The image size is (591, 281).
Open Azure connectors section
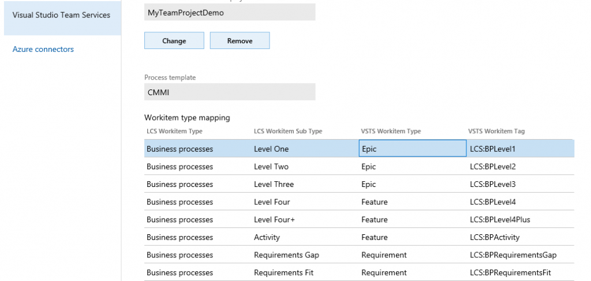tap(43, 50)
